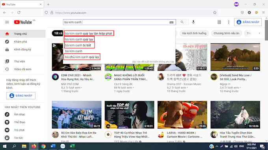Screen dimensions: 268x150
Task: Open the Vietsub Send My Love video thumbnail
Action: (235, 57)
